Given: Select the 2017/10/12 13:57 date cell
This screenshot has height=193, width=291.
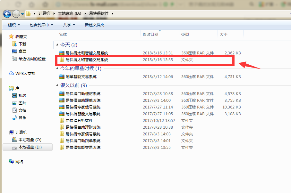Looking at the screenshot, I should pos(159,121).
